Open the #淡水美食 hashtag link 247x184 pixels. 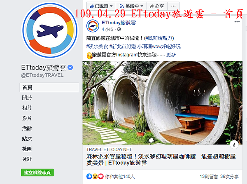point(97,47)
